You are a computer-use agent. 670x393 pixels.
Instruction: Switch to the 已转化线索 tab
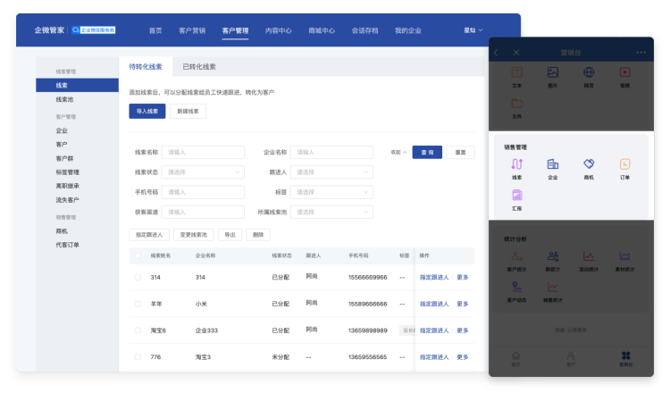199,67
